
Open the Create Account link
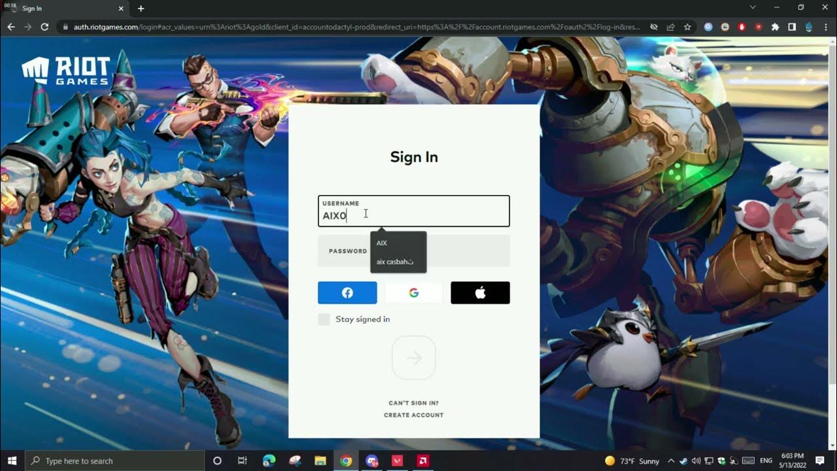tap(414, 415)
